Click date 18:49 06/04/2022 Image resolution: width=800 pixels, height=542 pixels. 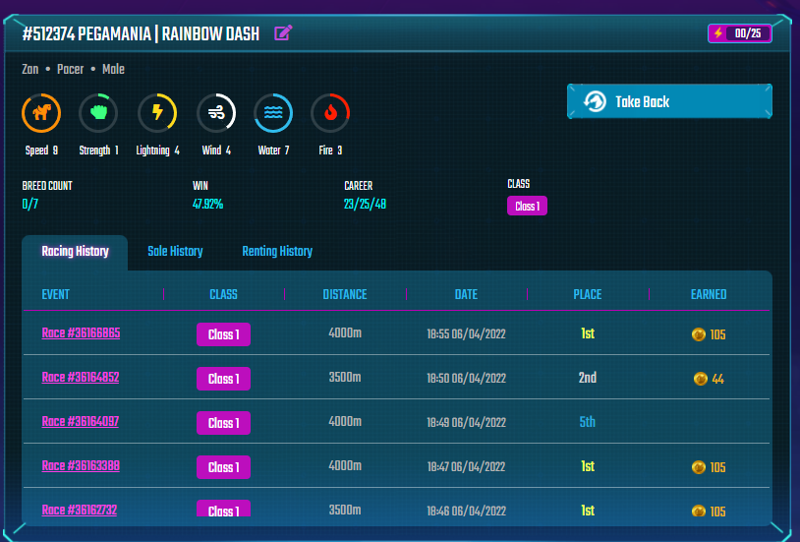[x=466, y=422]
